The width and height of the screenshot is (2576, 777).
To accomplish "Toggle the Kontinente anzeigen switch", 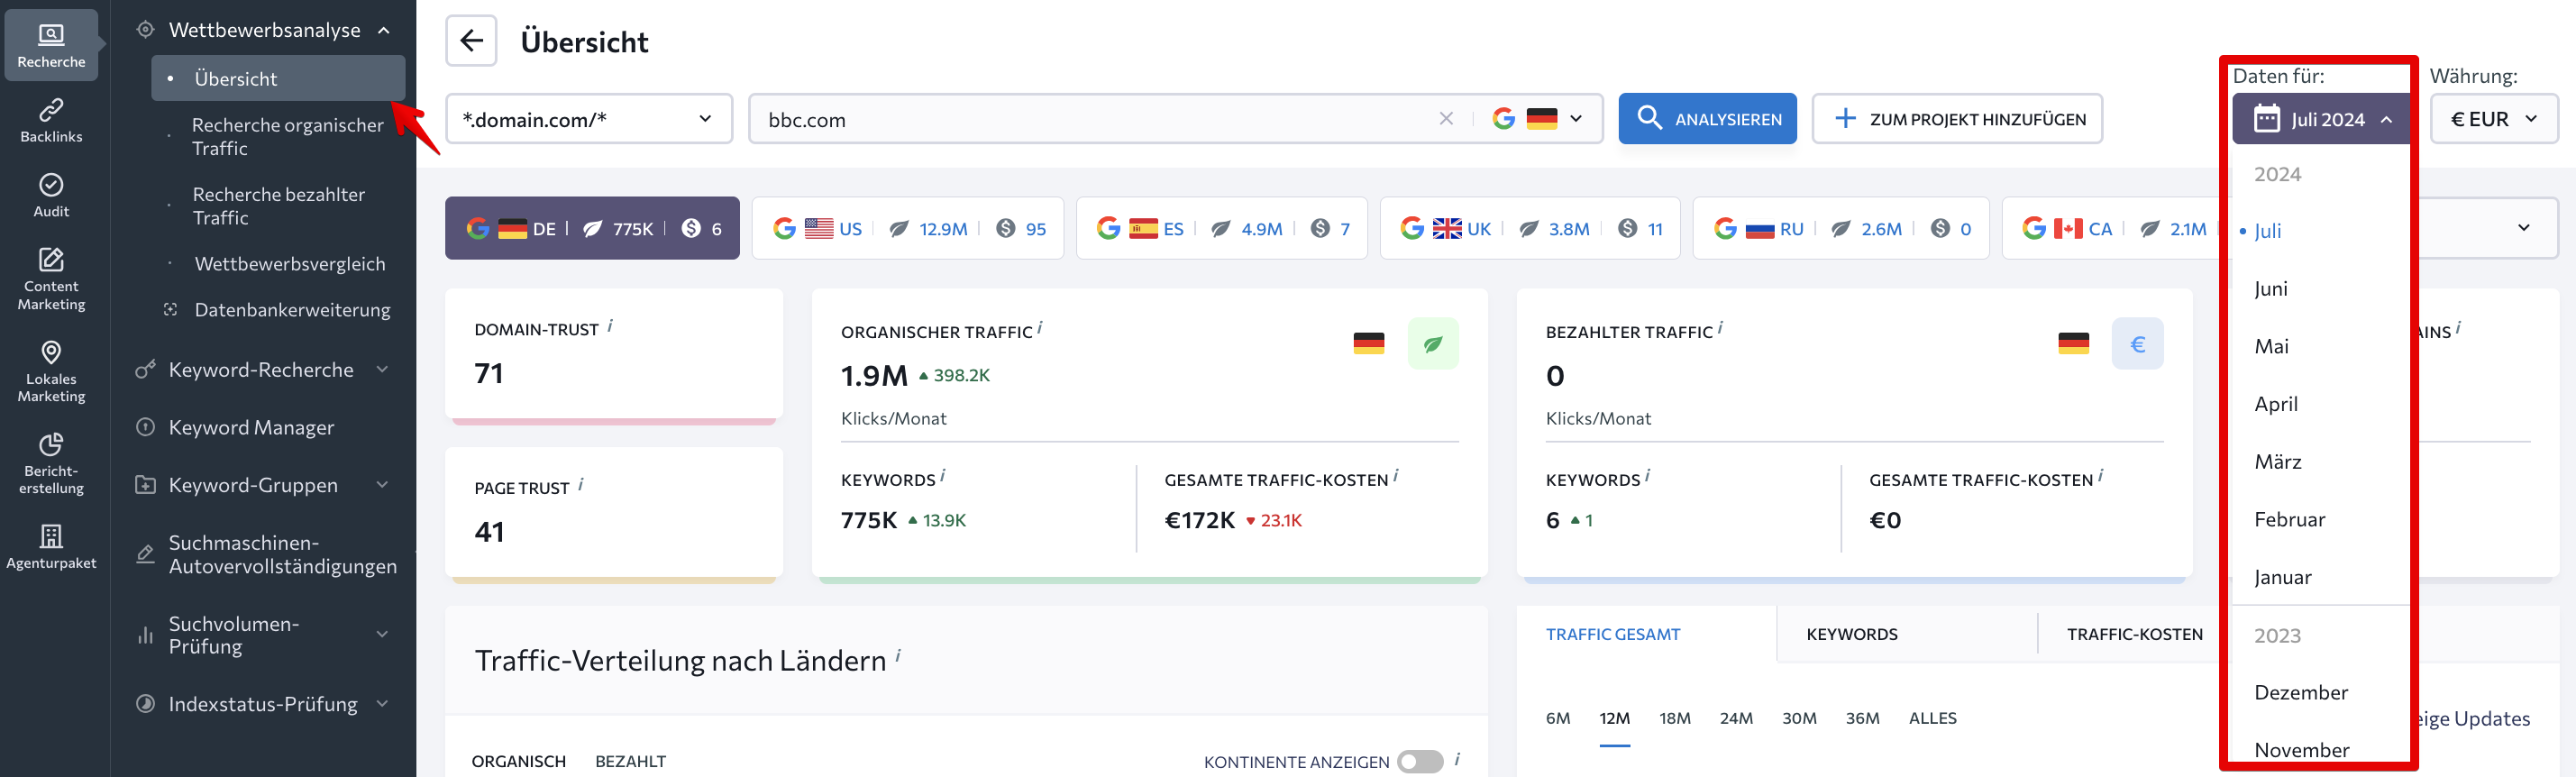I will point(1420,762).
